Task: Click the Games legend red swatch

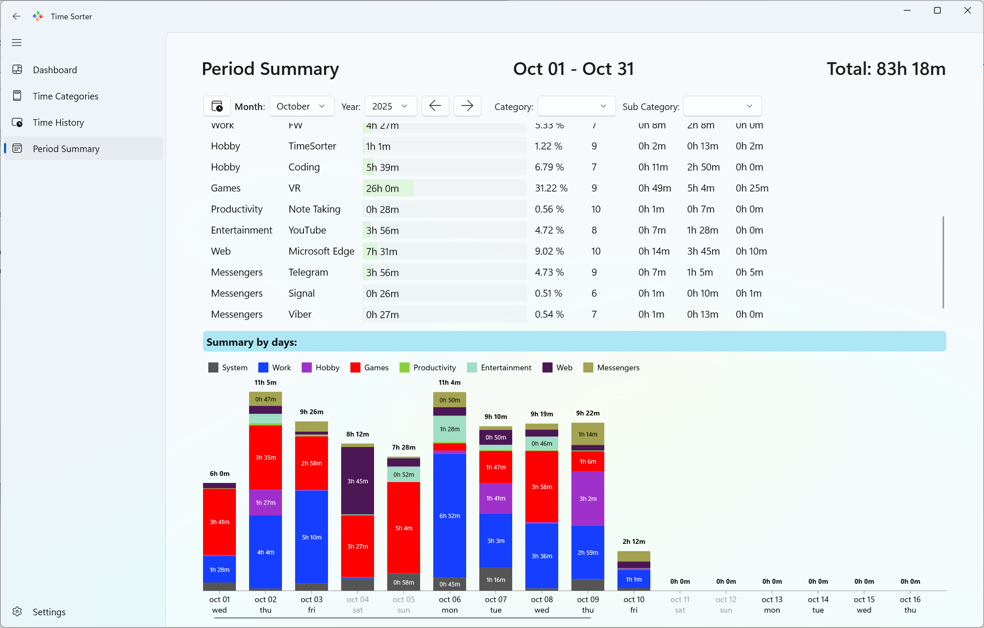Action: pos(355,367)
